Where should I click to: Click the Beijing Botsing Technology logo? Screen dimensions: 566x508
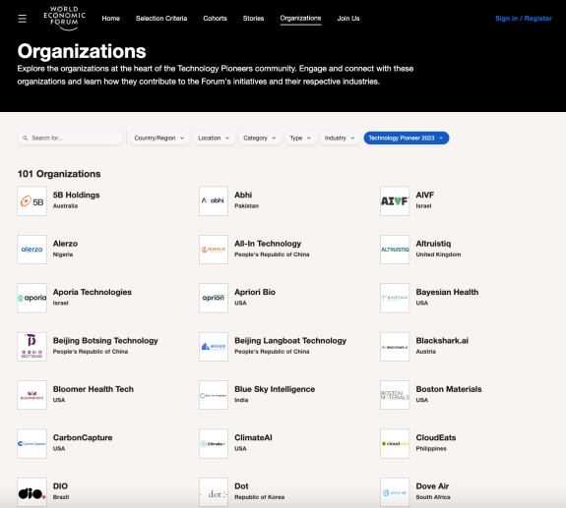[32, 347]
